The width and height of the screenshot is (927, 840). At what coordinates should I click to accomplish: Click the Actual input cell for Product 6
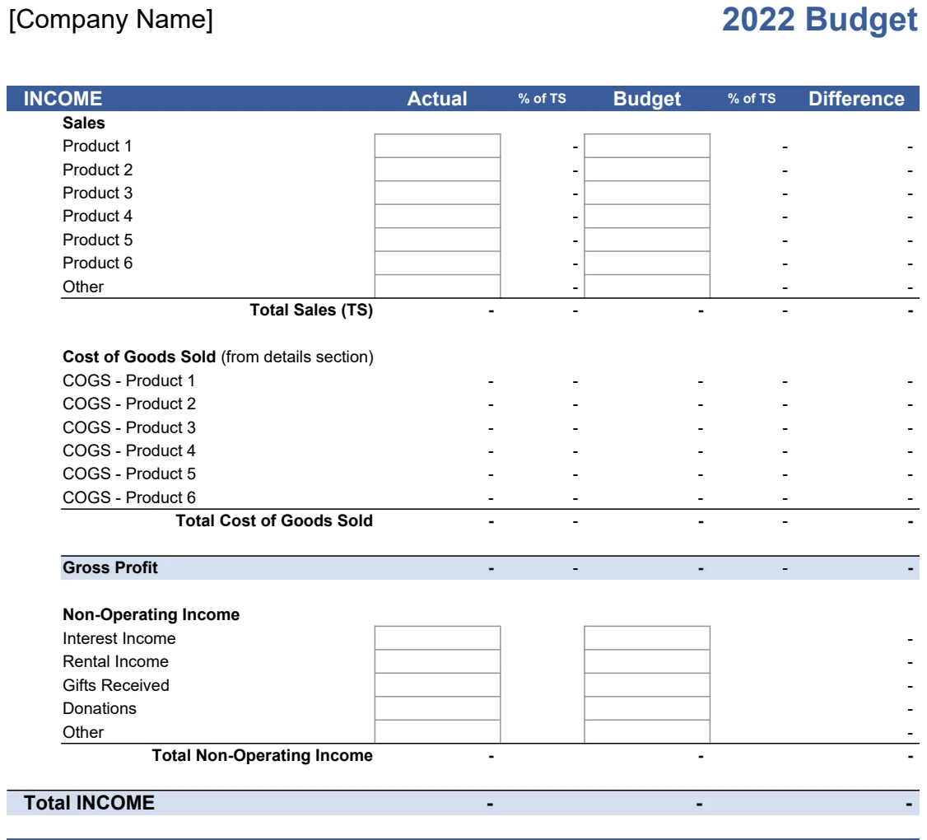[x=437, y=263]
